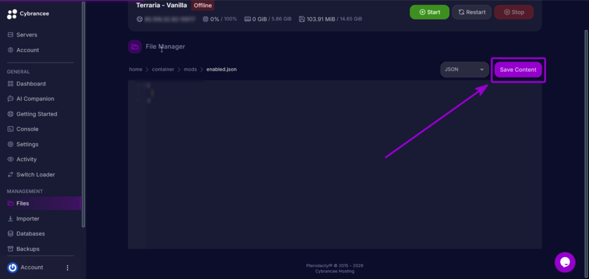589x279 pixels.
Task: Click the Importer download icon
Action: 10,219
